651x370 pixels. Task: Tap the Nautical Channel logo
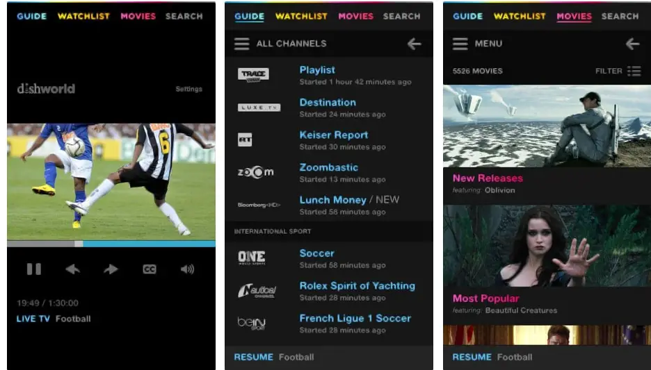257,290
